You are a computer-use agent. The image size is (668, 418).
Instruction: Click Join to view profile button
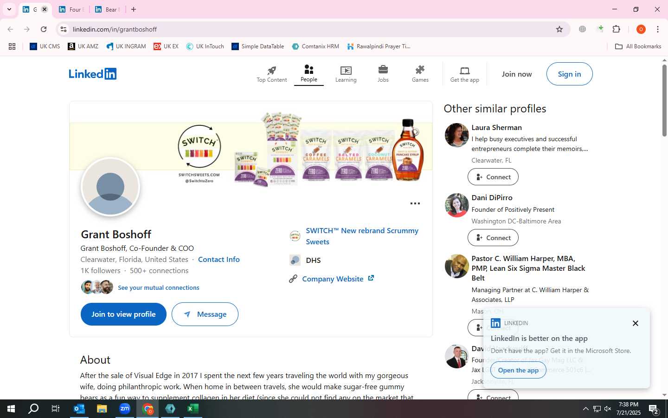(123, 314)
